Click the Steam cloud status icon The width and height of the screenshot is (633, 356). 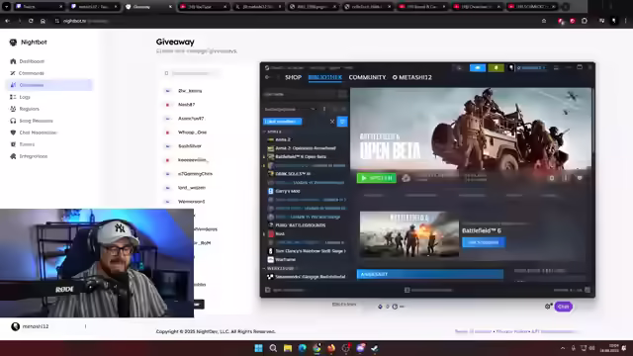pyautogui.click(x=406, y=178)
